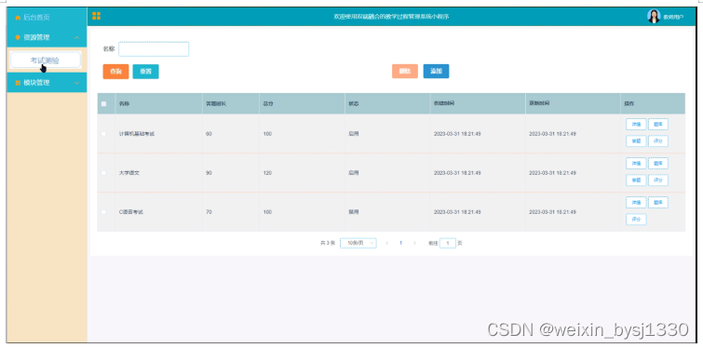Expand the 模块管理 menu chevron
703x348 pixels.
tap(76, 83)
